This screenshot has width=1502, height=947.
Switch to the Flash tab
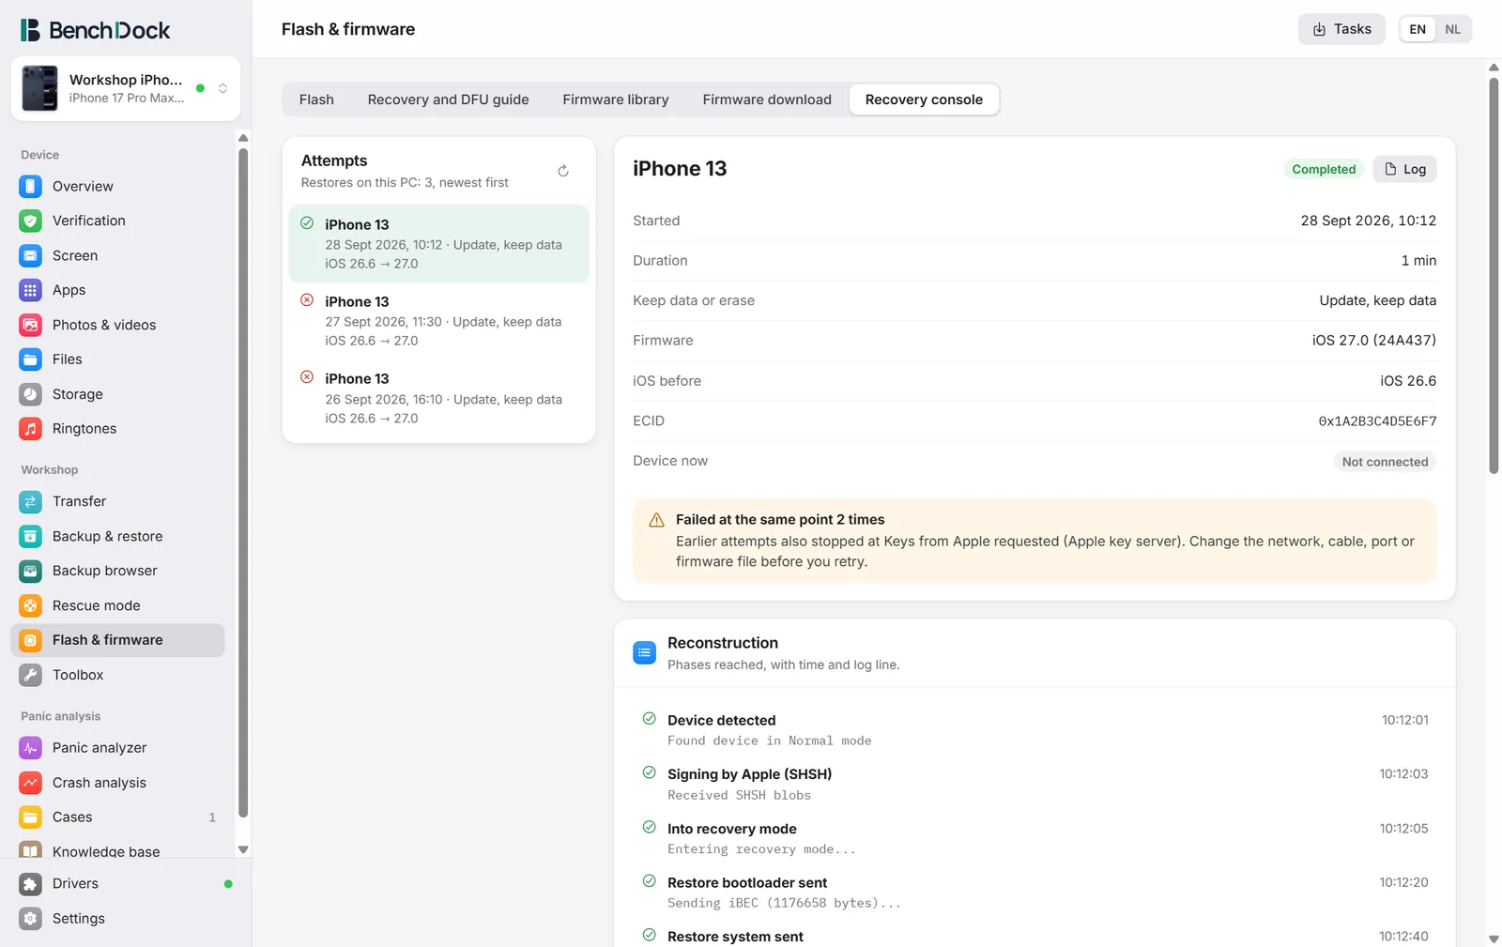316,99
